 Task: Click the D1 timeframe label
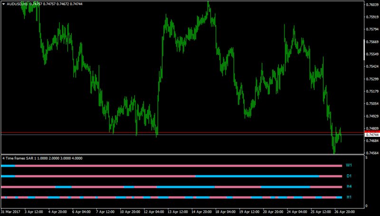349,176
